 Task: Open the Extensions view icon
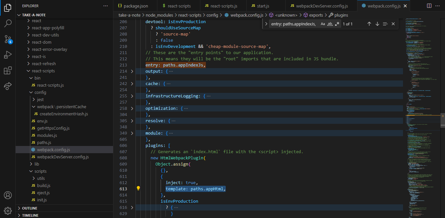tap(8, 71)
